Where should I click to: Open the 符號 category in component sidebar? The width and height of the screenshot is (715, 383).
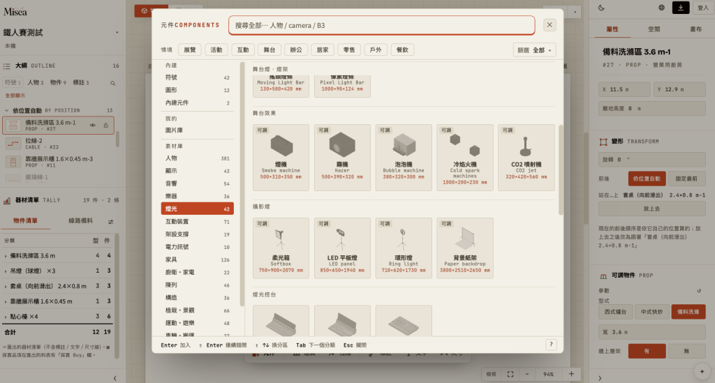(x=197, y=77)
